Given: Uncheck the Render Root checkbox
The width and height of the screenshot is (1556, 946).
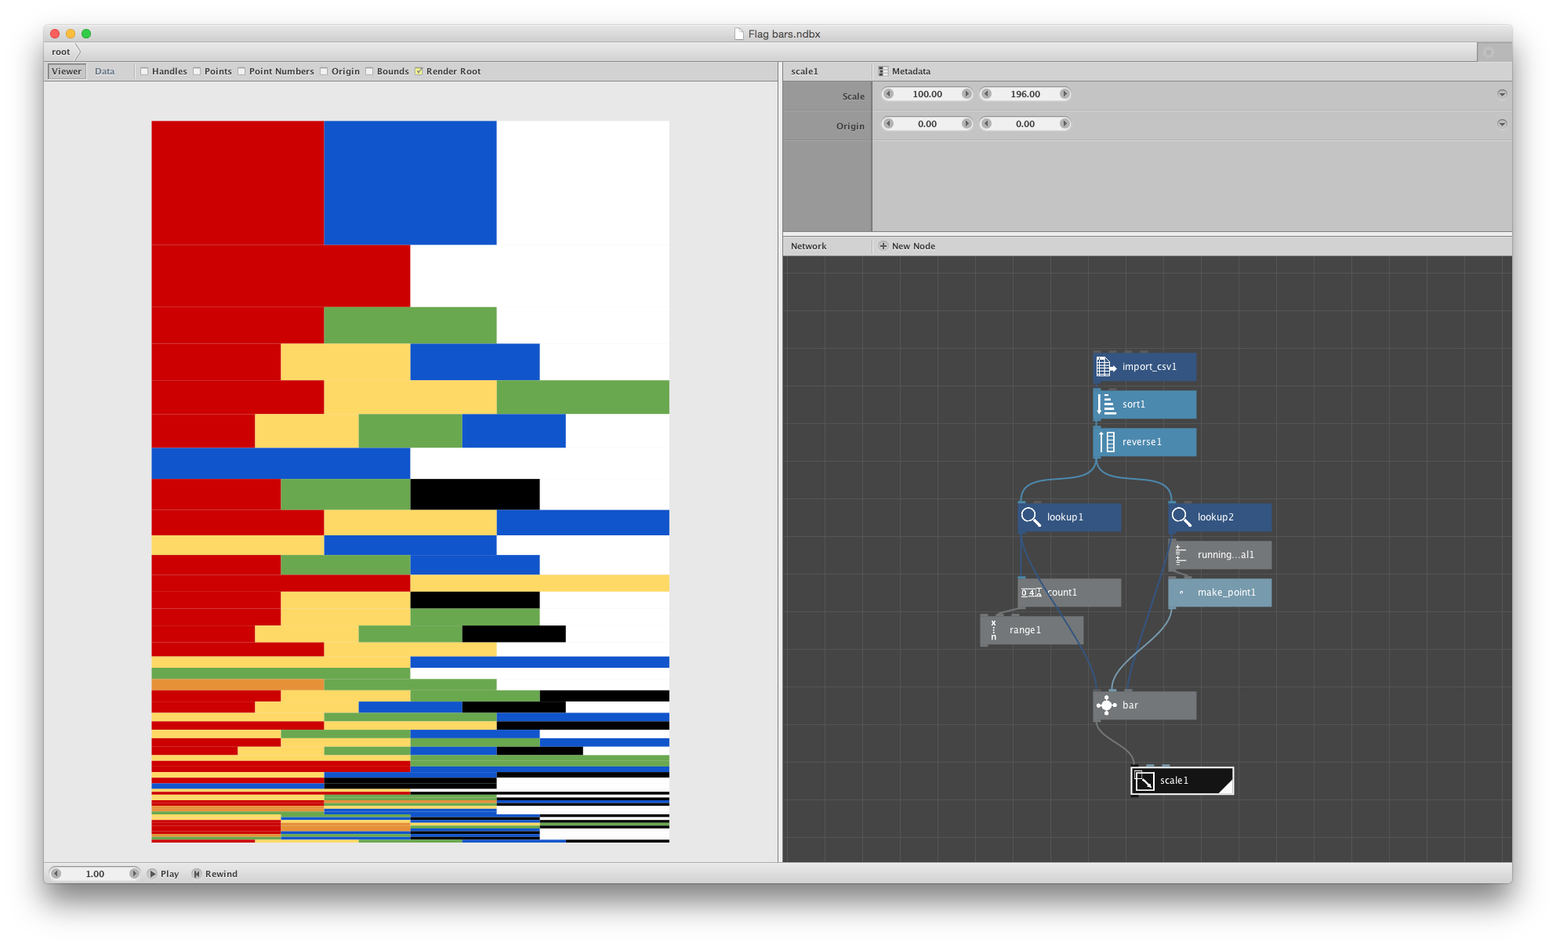Looking at the screenshot, I should tap(419, 71).
